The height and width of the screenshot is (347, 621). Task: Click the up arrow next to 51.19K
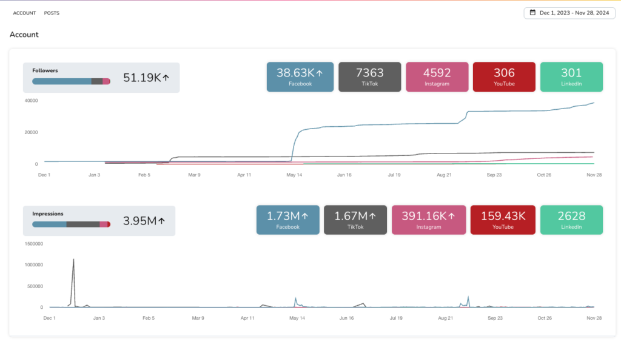pos(166,78)
